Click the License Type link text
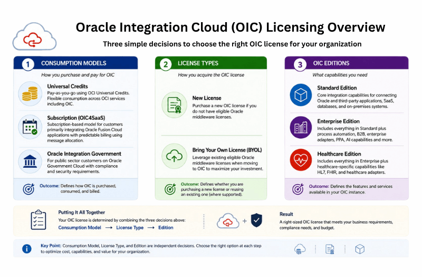422x277 pixels. tap(130, 228)
